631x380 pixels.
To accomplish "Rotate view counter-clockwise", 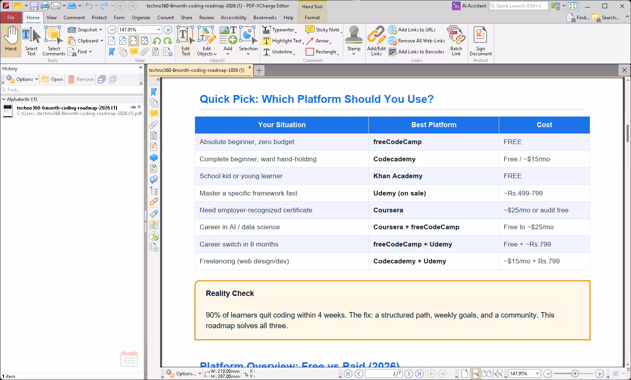I will pyautogui.click(x=157, y=41).
